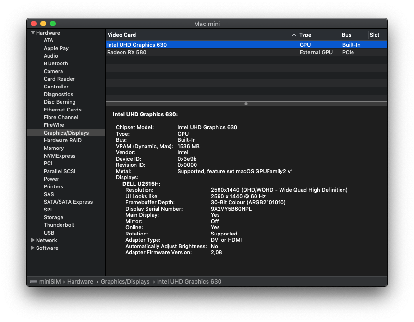
Task: Open Diagnostics in the sidebar
Action: [x=58, y=94]
